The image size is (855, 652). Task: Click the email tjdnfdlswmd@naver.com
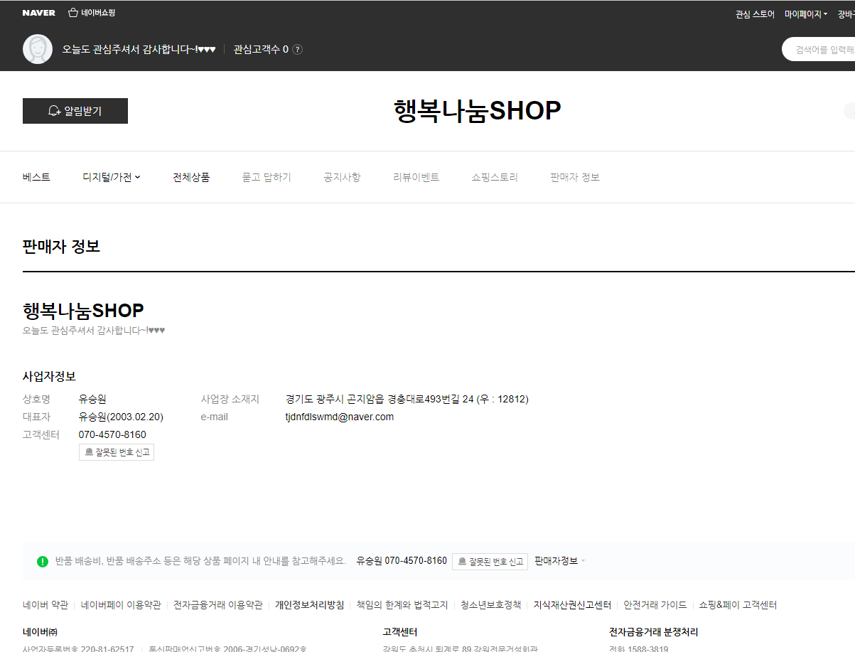click(x=340, y=417)
